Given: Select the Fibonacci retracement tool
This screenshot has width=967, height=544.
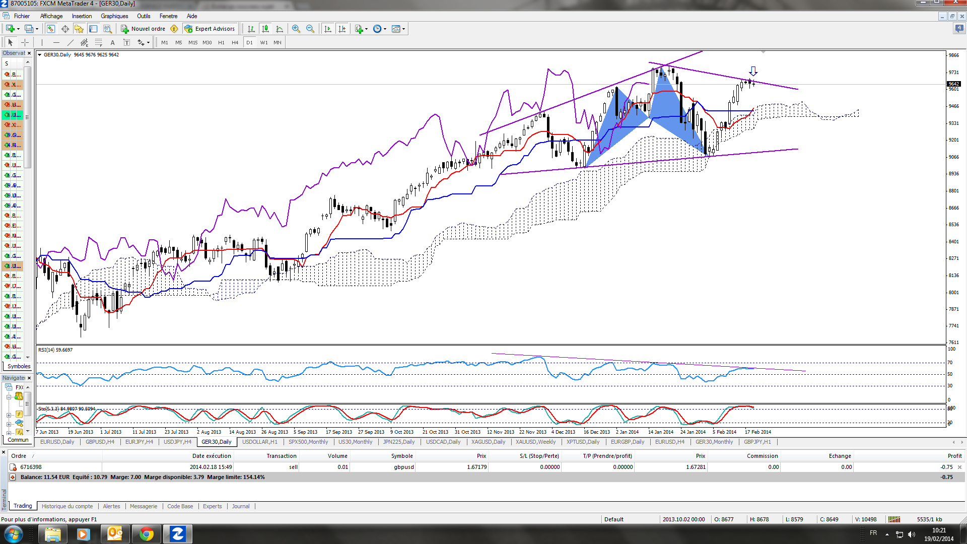Looking at the screenshot, I should pyautogui.click(x=99, y=43).
